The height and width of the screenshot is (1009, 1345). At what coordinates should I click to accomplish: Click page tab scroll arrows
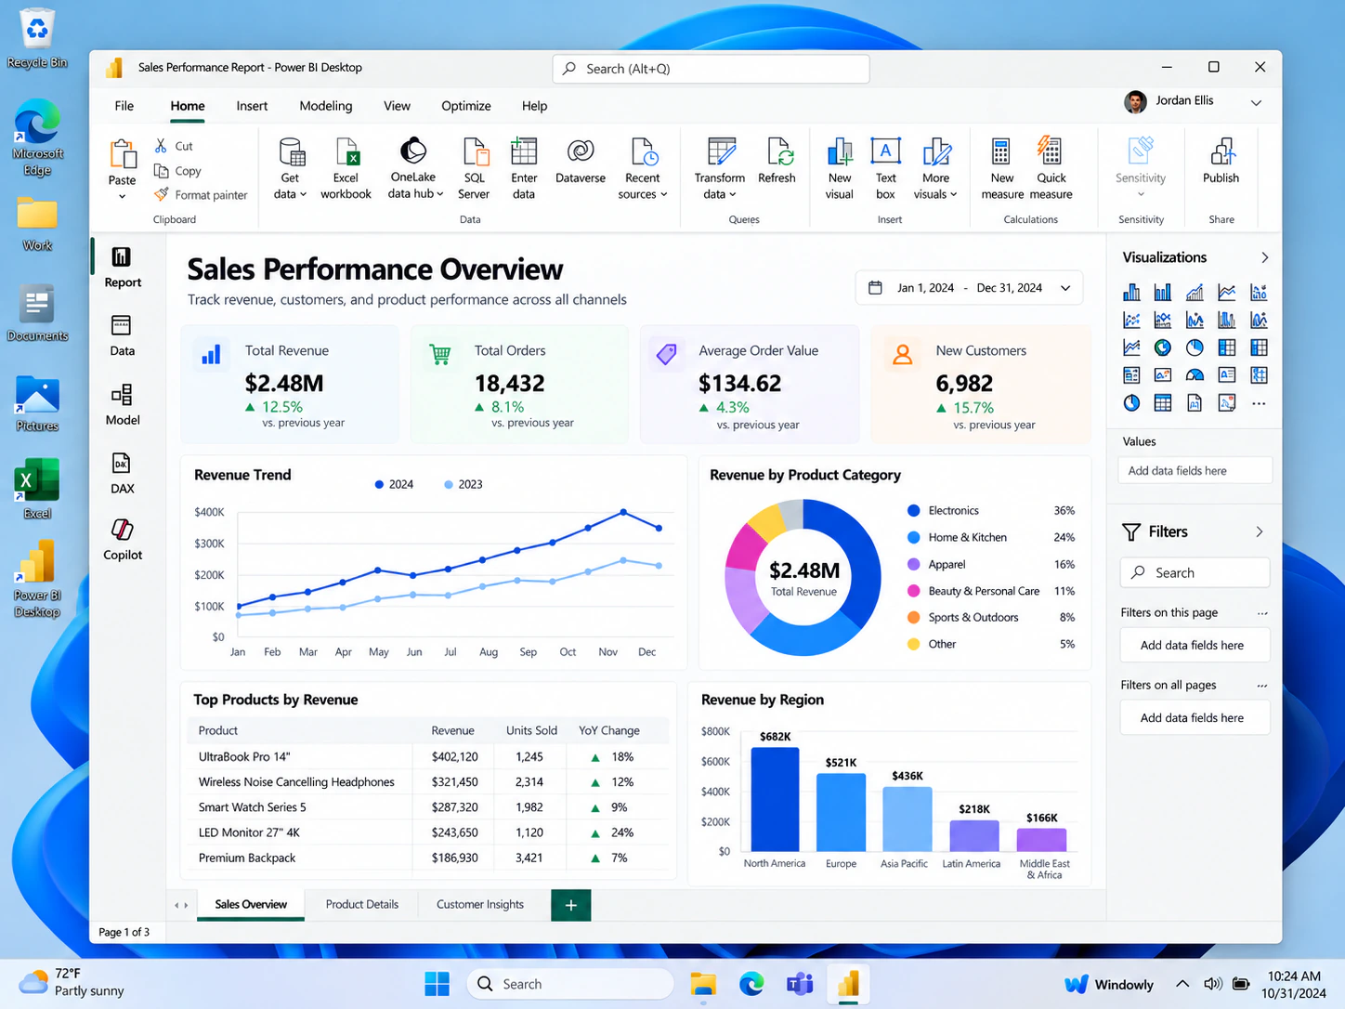click(182, 905)
